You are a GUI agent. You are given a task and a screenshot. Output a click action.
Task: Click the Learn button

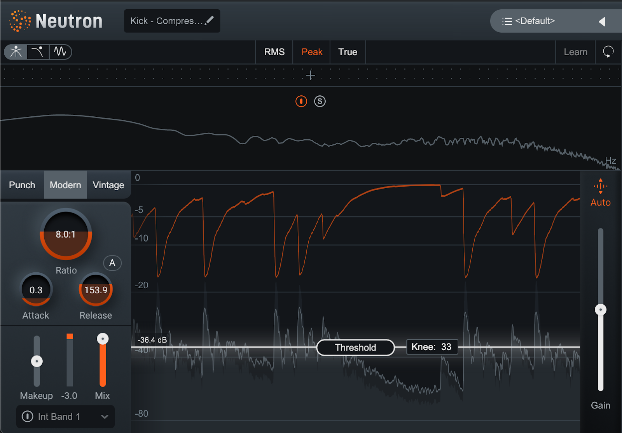pyautogui.click(x=575, y=52)
